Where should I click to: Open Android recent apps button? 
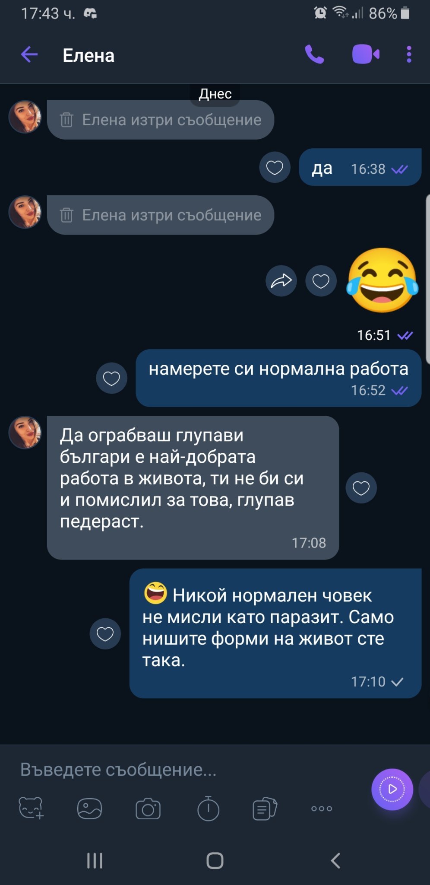pos(95,860)
